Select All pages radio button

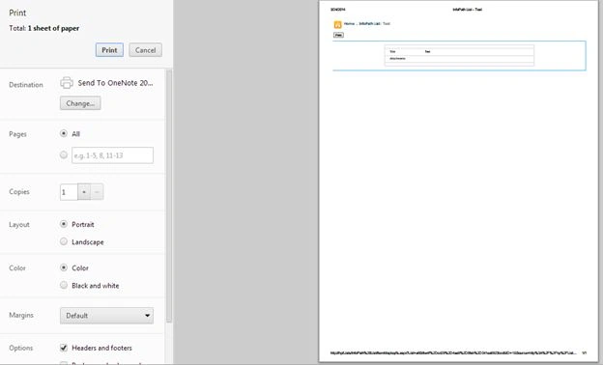pos(64,133)
